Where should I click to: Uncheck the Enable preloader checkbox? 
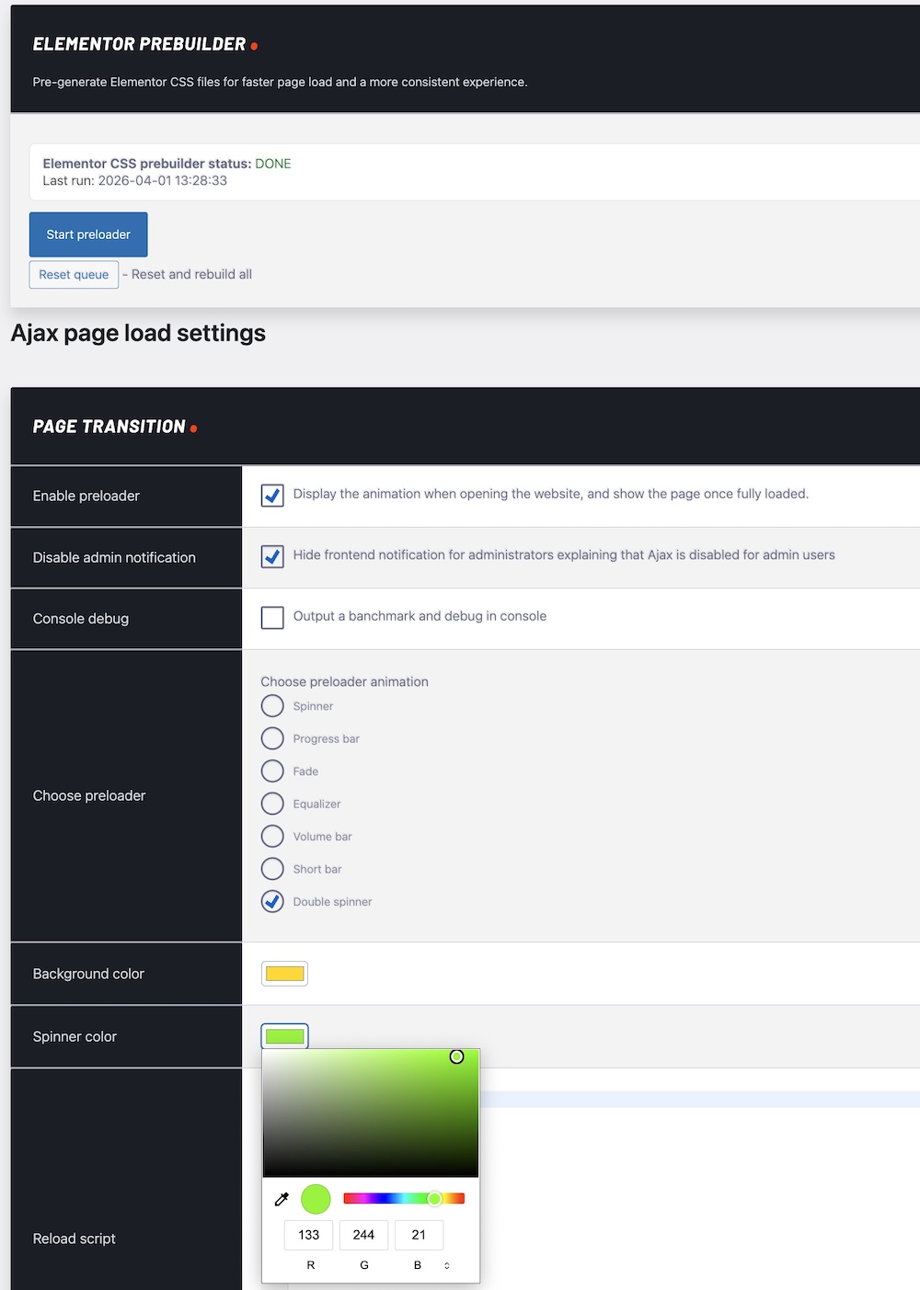pos(272,496)
